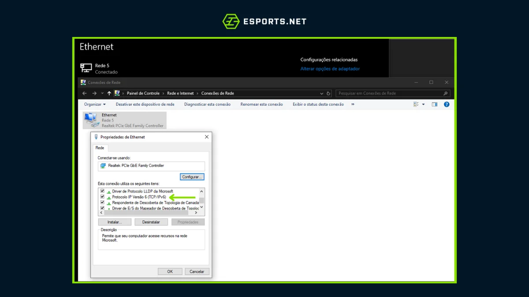Toggle the preview pane icon
The image size is (529, 297).
434,104
